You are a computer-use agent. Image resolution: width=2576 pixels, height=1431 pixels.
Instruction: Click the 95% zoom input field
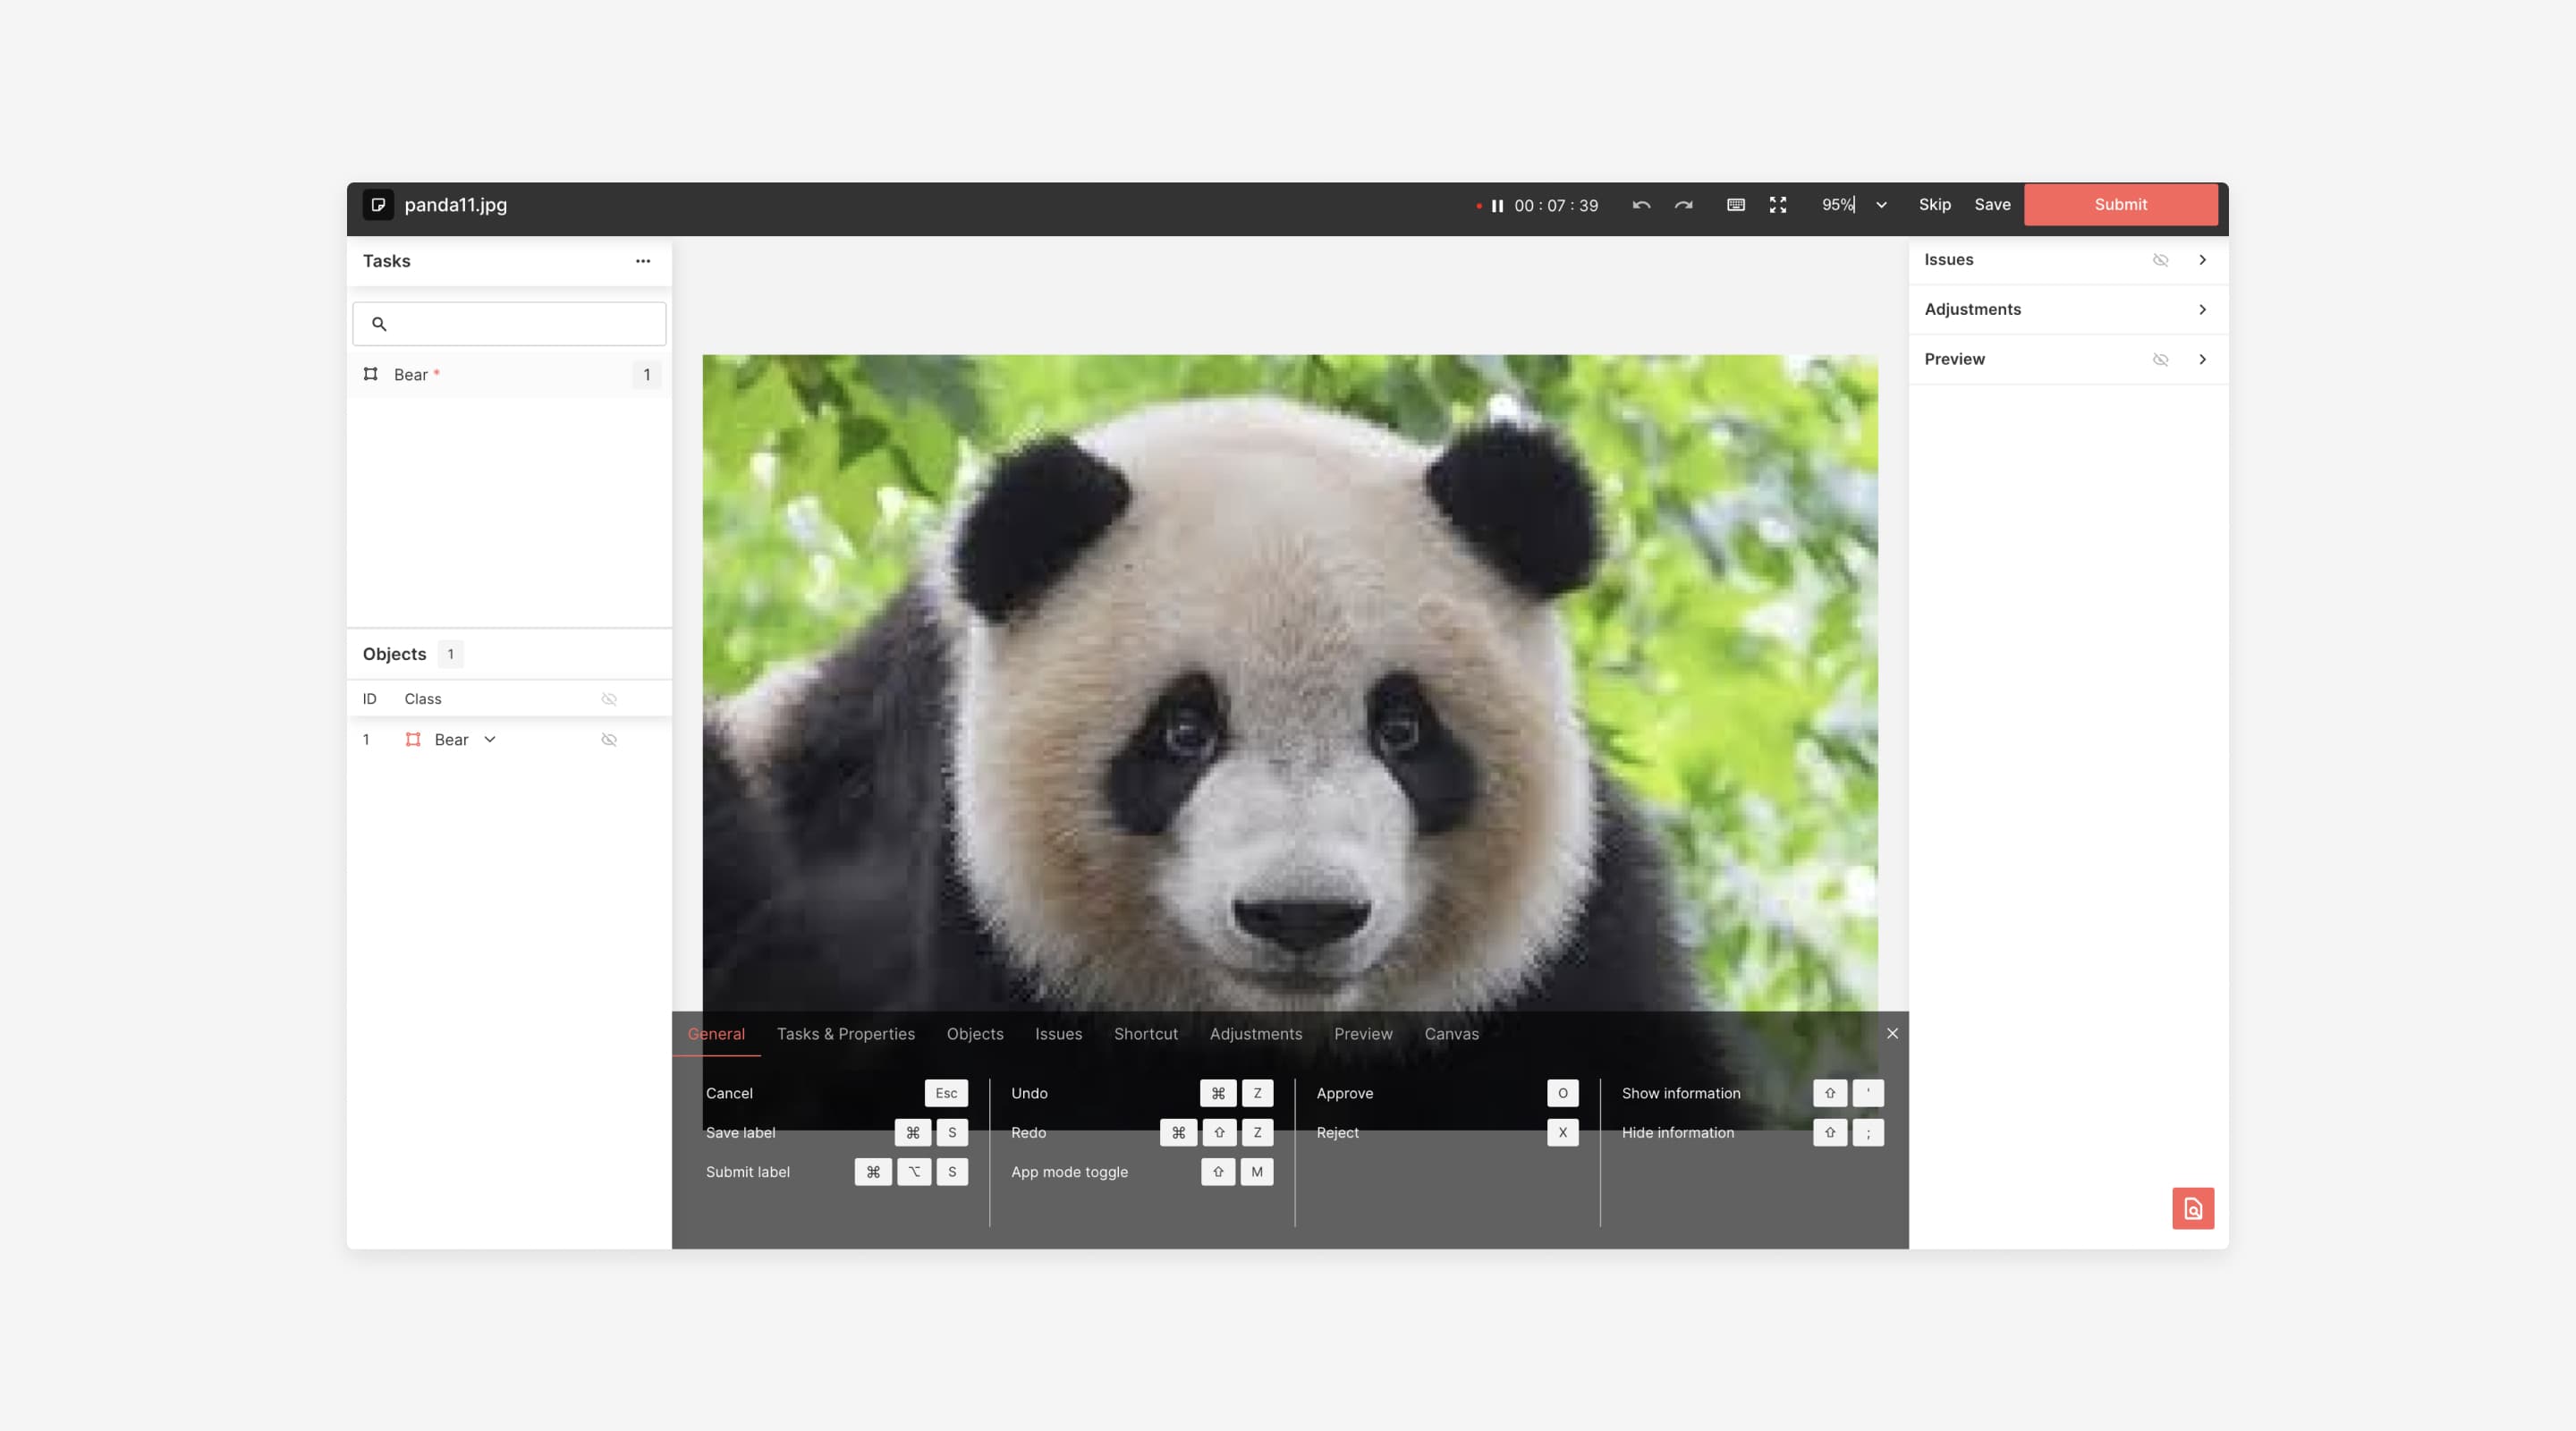tap(1838, 205)
